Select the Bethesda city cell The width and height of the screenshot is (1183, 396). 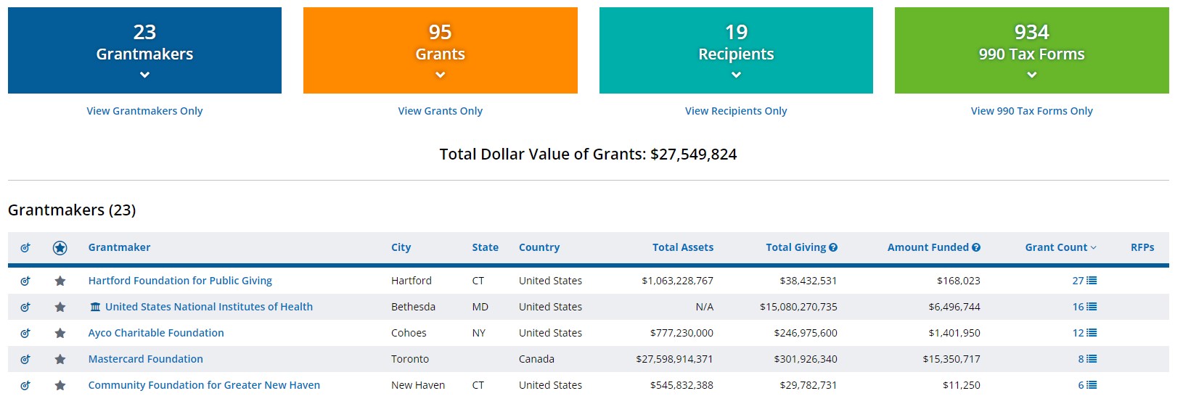click(x=413, y=307)
